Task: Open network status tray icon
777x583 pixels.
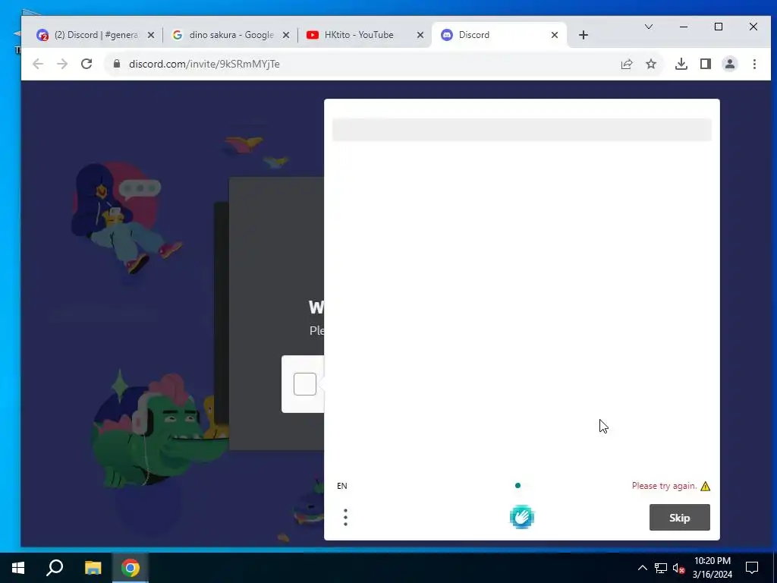Action: 661,568
